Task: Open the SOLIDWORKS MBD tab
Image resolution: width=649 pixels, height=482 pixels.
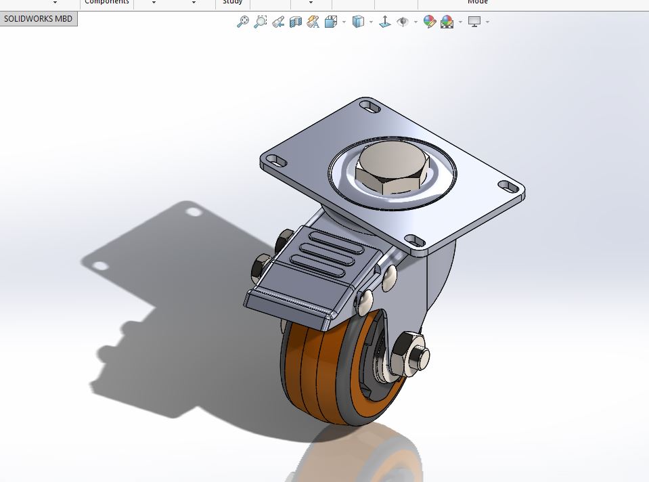Action: coord(38,19)
